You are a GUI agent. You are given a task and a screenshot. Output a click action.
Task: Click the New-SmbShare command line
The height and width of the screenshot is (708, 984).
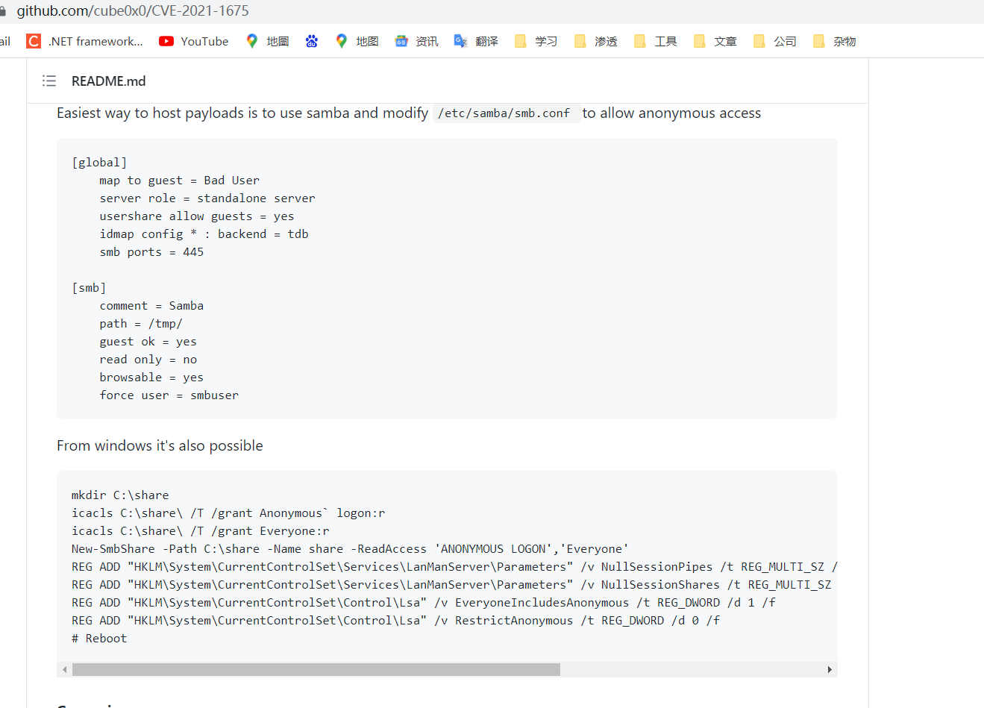click(x=350, y=548)
